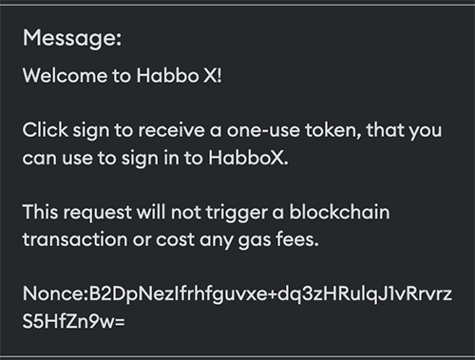Click the "HabboX." word ending the sentence
The width and height of the screenshot is (475, 360).
click(248, 158)
